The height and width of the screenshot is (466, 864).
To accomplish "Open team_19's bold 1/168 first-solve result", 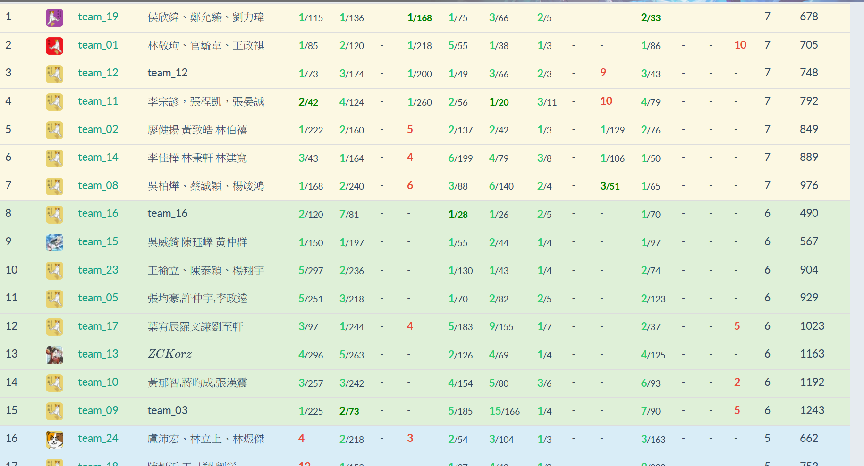I will click(420, 18).
